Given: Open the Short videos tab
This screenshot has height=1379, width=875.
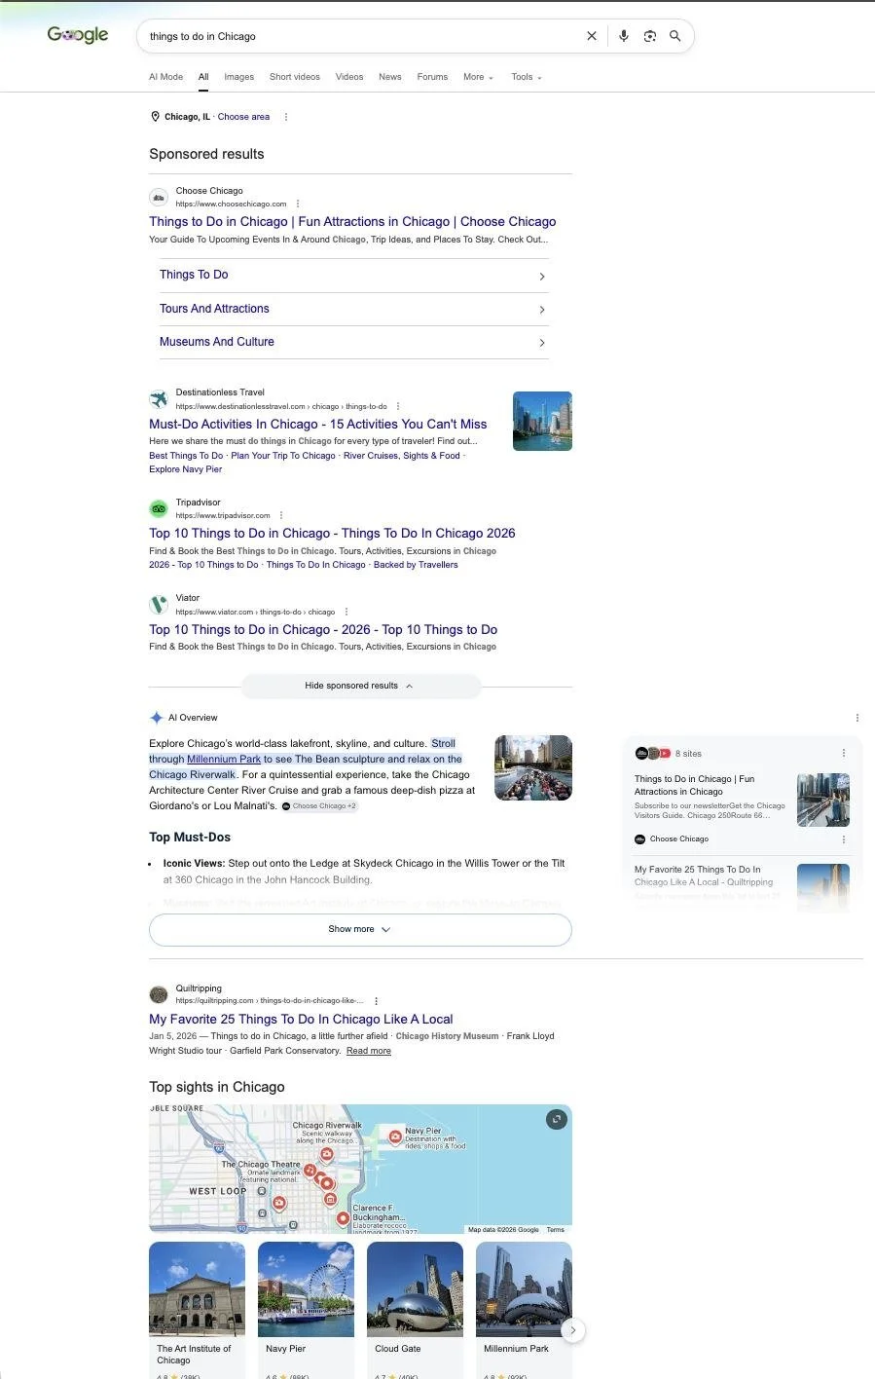Looking at the screenshot, I should [295, 77].
